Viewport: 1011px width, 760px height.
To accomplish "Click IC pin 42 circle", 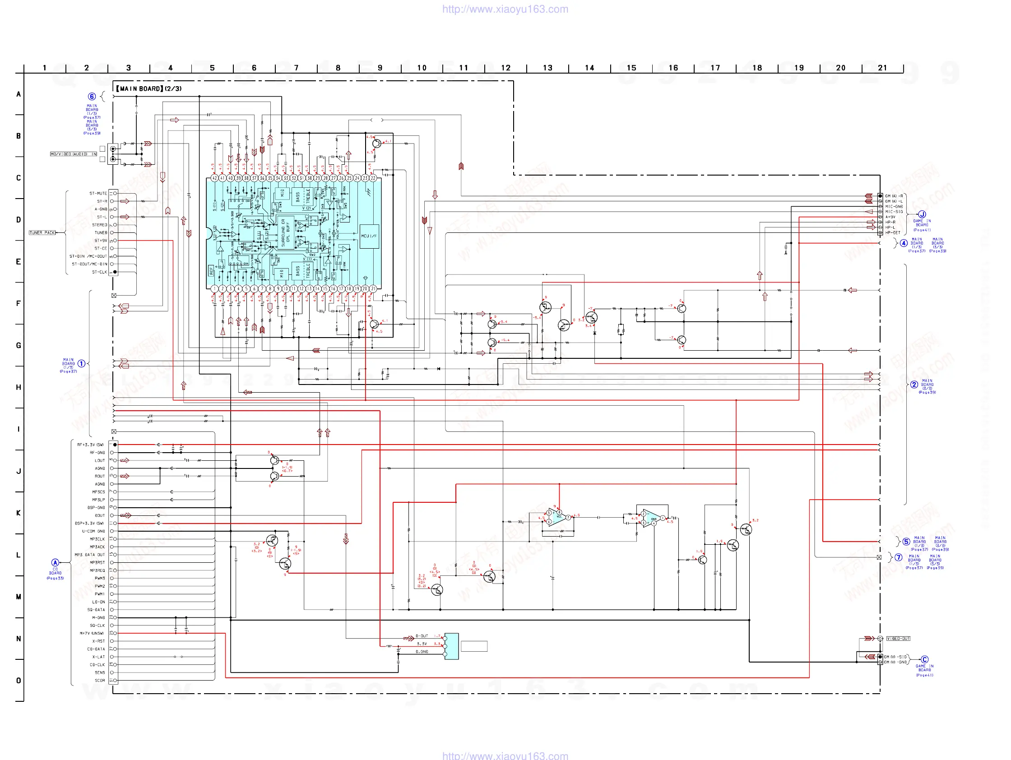I will 214,178.
